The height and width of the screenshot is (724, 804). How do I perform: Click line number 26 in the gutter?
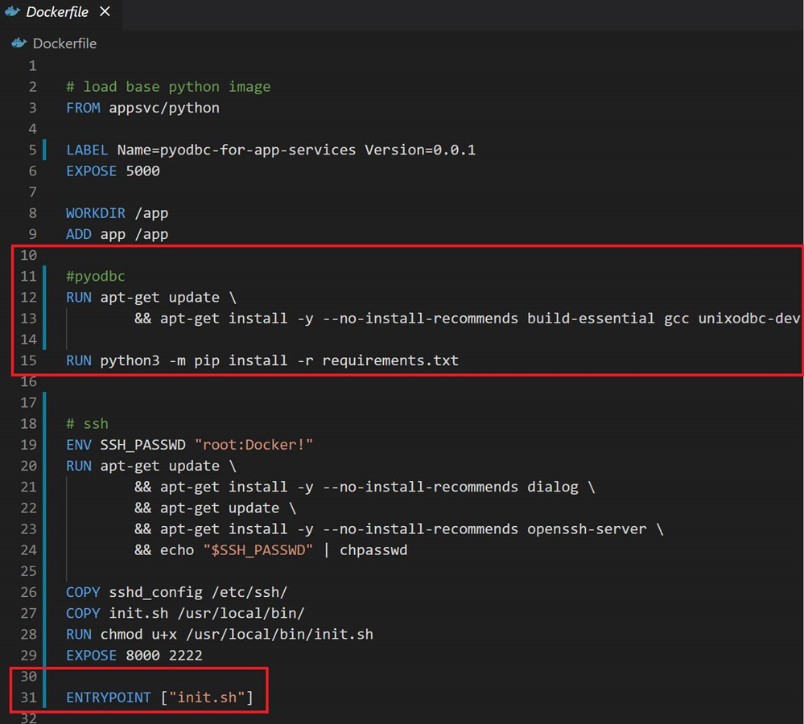pyautogui.click(x=29, y=592)
